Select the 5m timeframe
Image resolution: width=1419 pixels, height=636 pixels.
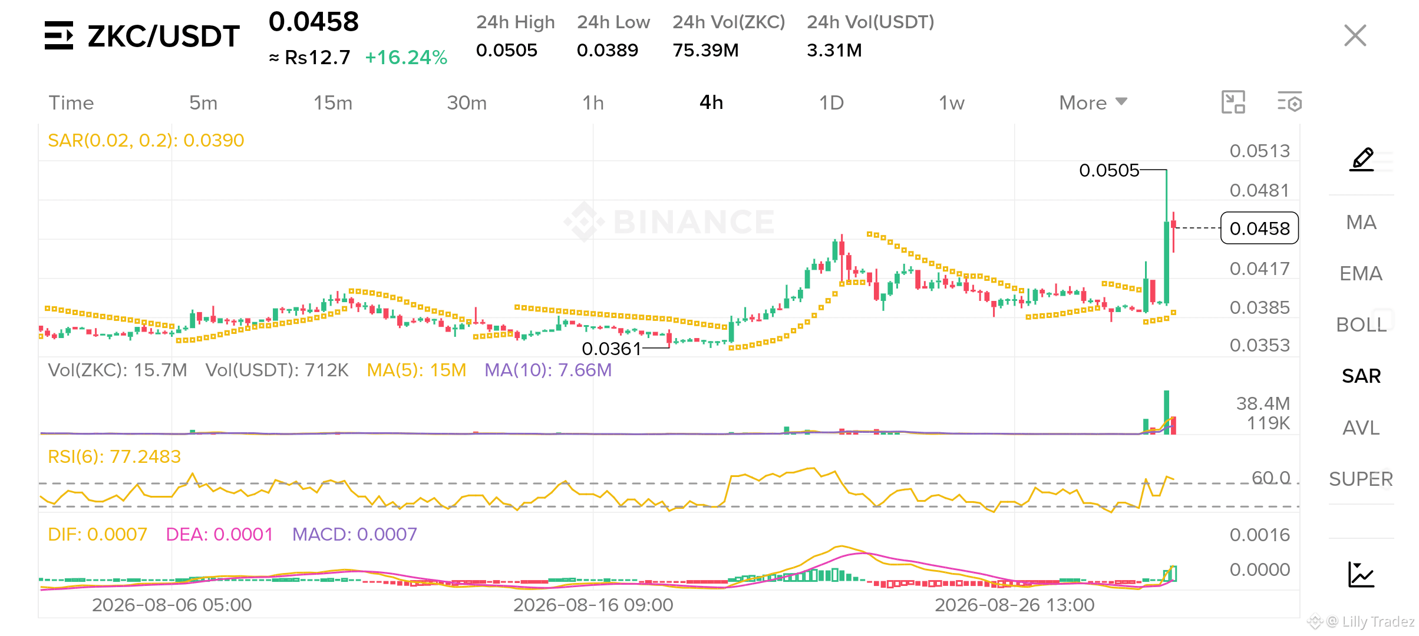point(203,102)
